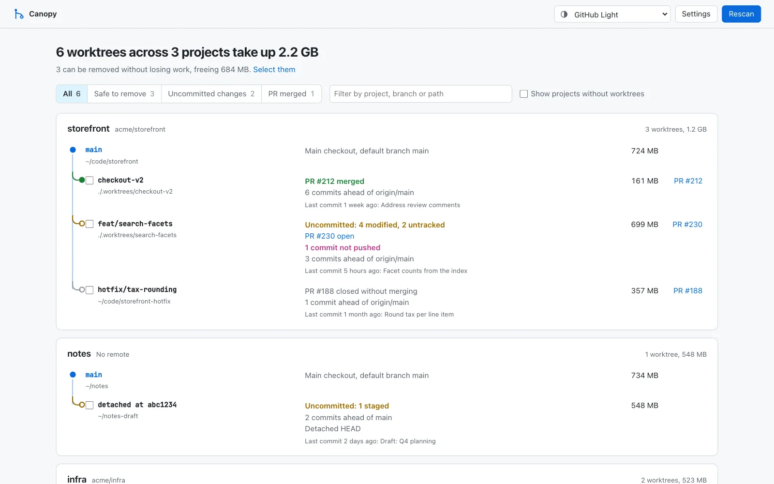Click the detached at abc1234 label

137,405
